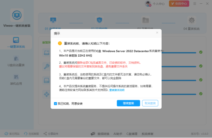The height and width of the screenshot is (138, 212).
Task: Open U盘启动重装 in the sidebar
Action: pos(16,61)
